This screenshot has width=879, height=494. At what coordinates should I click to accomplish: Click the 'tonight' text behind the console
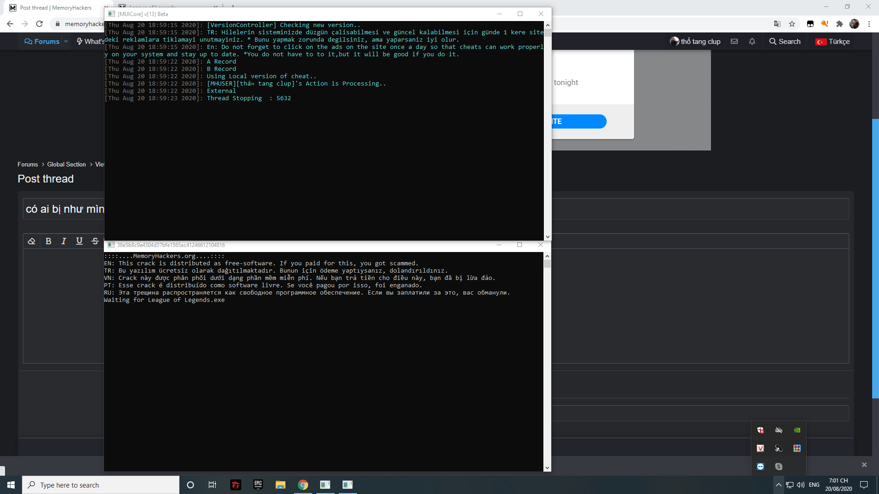pos(566,82)
